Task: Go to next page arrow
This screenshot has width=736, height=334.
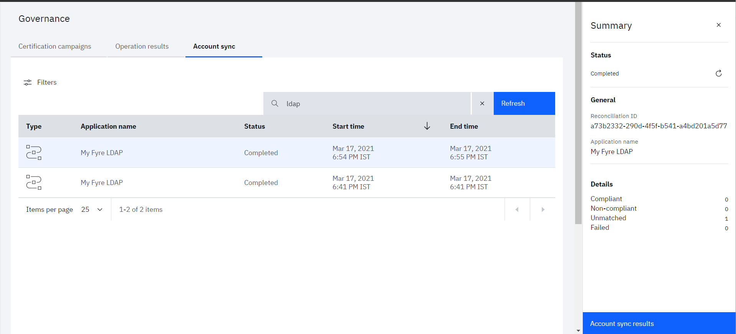Action: point(543,210)
